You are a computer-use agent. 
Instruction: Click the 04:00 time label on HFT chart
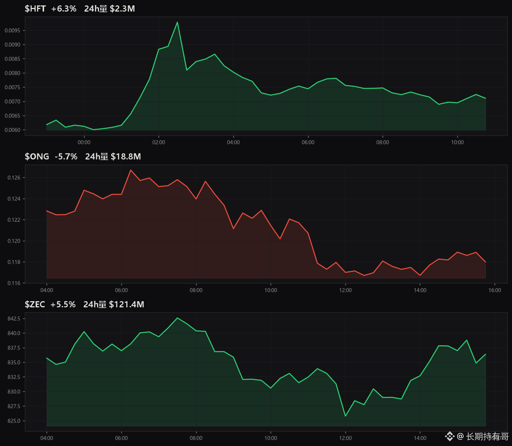[x=233, y=142]
